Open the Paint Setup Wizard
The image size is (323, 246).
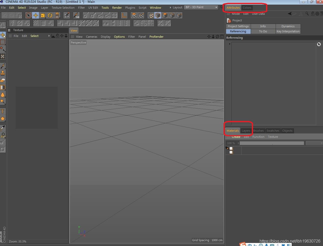[x=67, y=16]
